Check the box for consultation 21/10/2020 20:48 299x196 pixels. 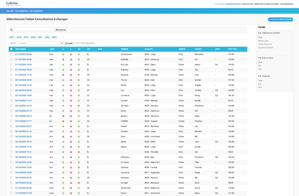11,54
